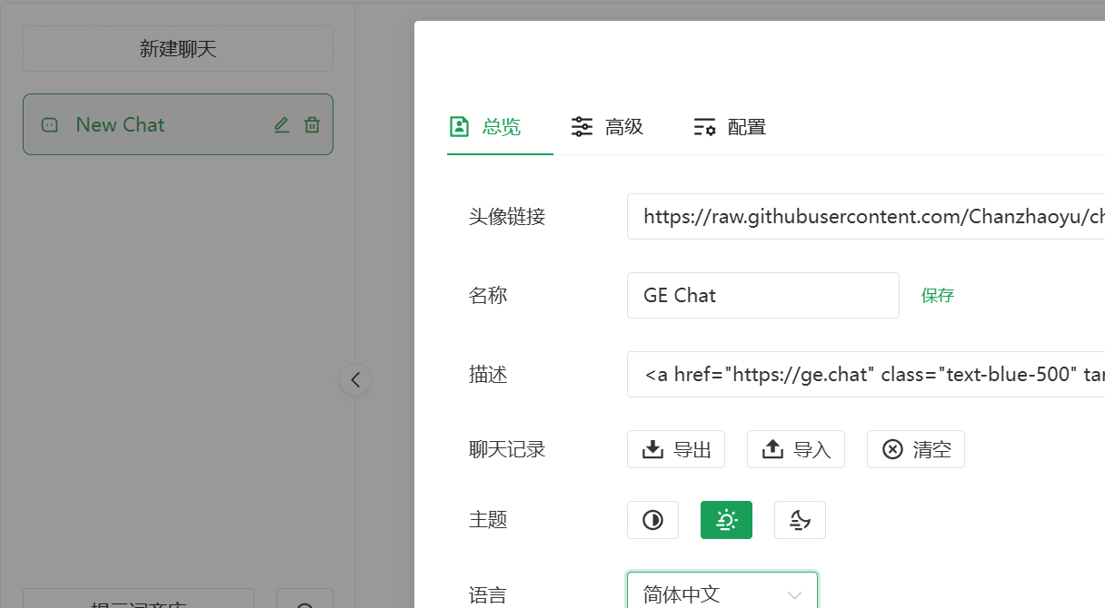This screenshot has width=1105, height=608.
Task: Keep the light theme selected
Action: [x=726, y=519]
